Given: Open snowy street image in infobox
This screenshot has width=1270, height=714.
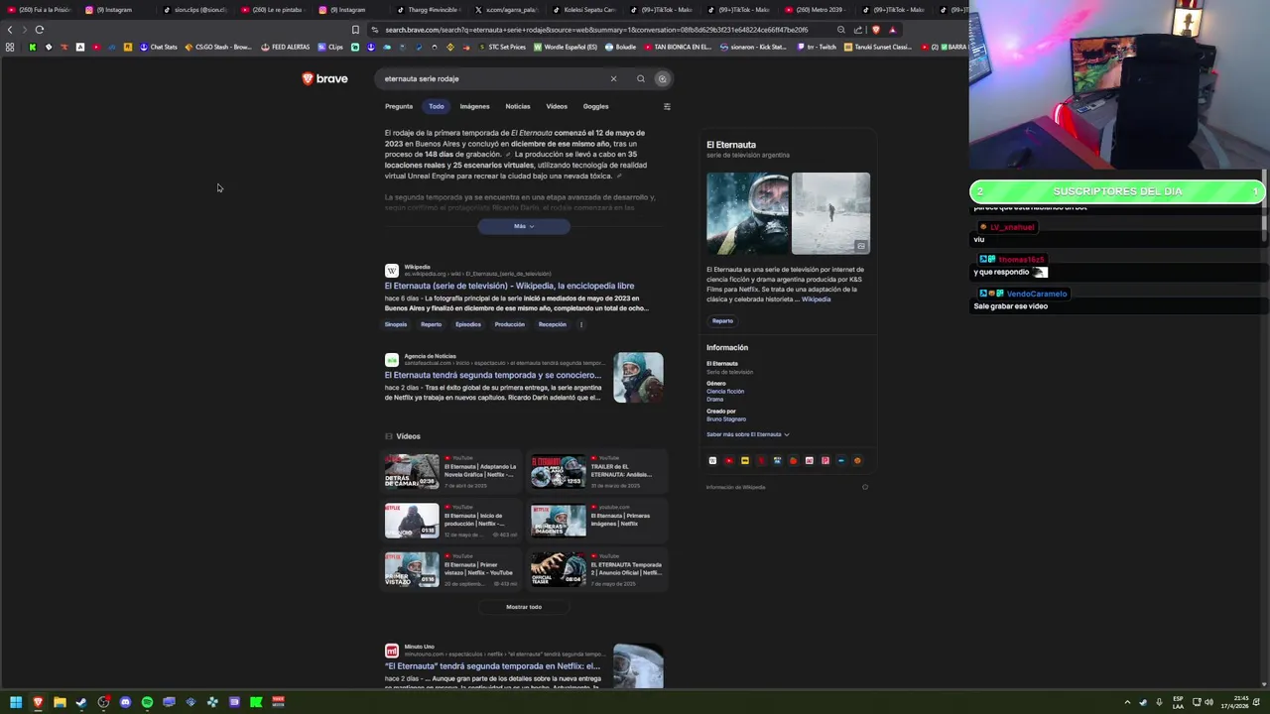Looking at the screenshot, I should click(830, 213).
